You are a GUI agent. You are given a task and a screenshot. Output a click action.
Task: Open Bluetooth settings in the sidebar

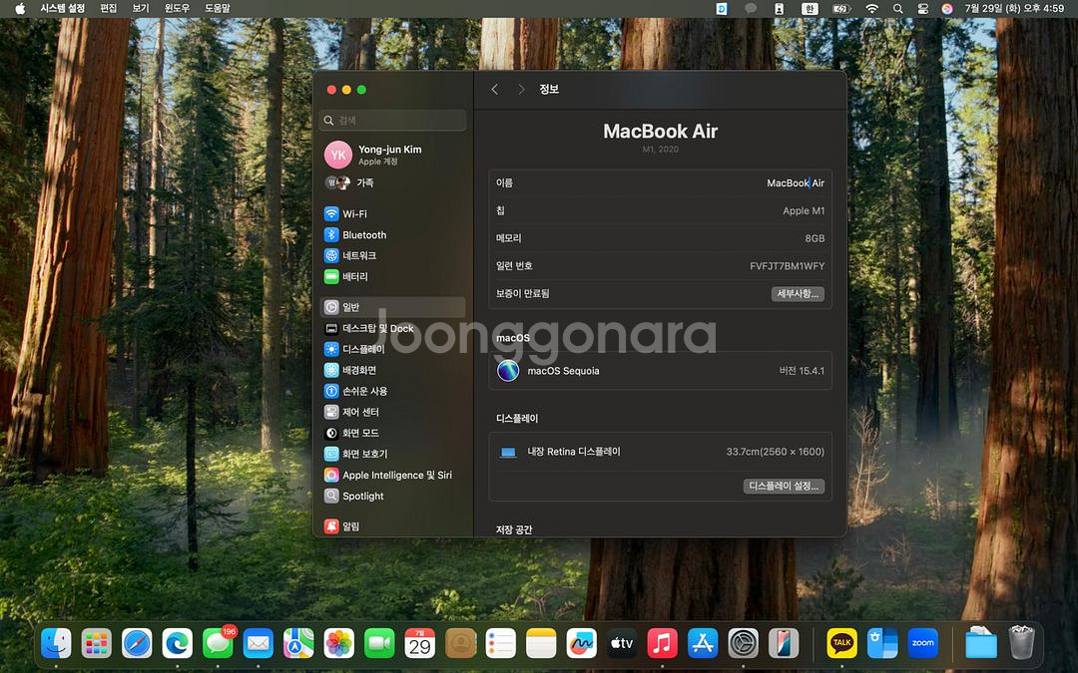(392, 235)
